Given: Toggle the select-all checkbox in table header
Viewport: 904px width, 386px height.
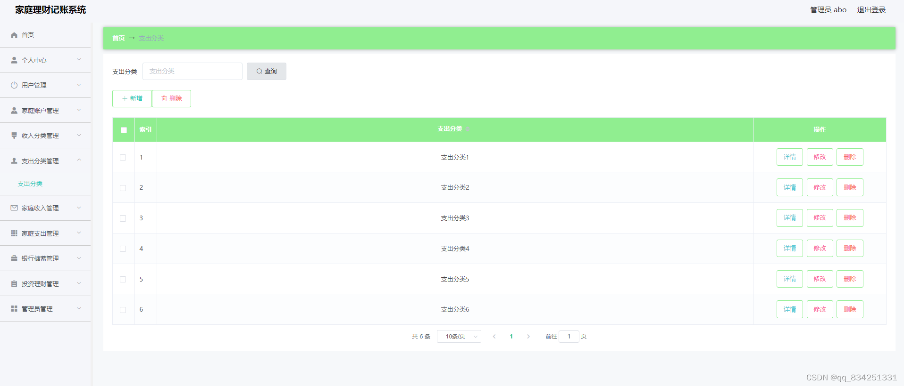Looking at the screenshot, I should tap(124, 130).
